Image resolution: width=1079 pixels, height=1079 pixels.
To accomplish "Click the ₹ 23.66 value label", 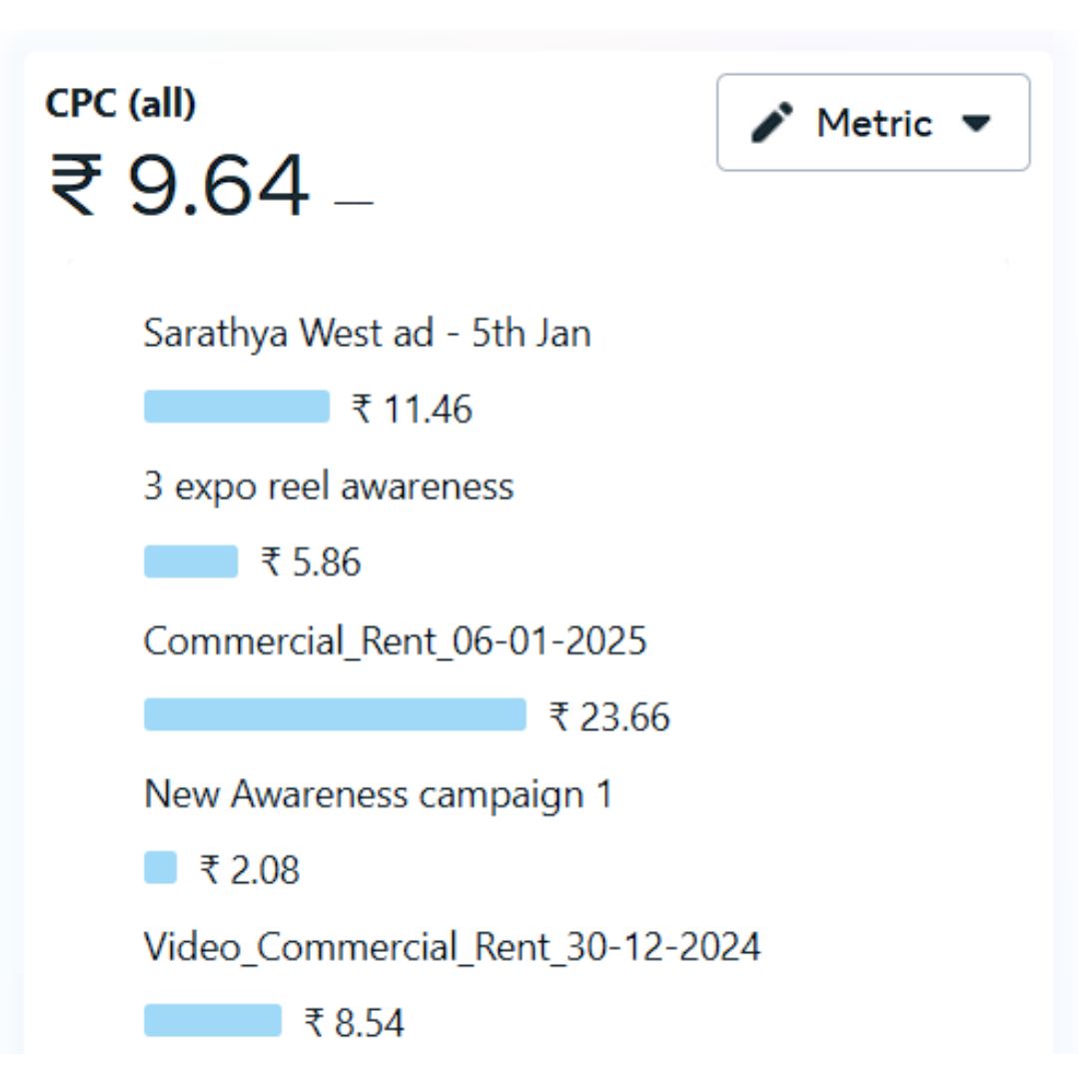I will point(609,716).
